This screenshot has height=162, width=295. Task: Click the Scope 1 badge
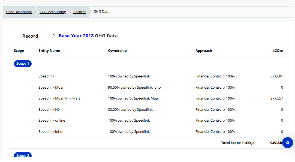(x=23, y=64)
